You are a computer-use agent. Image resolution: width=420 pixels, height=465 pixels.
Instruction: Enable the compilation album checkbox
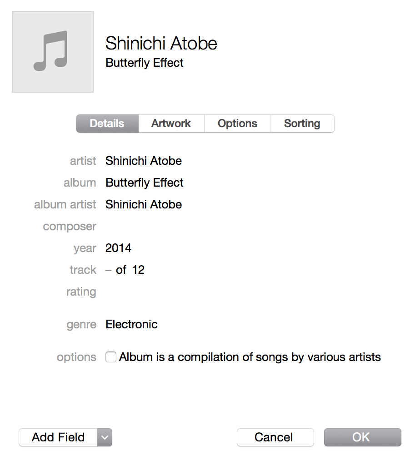tap(111, 357)
